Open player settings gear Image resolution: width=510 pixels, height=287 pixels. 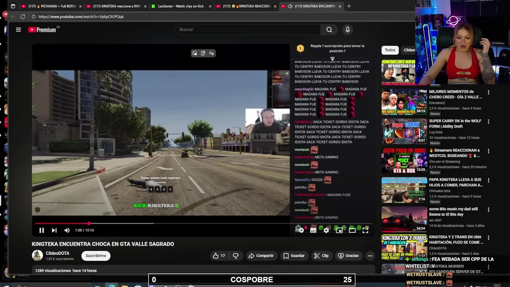326,230
